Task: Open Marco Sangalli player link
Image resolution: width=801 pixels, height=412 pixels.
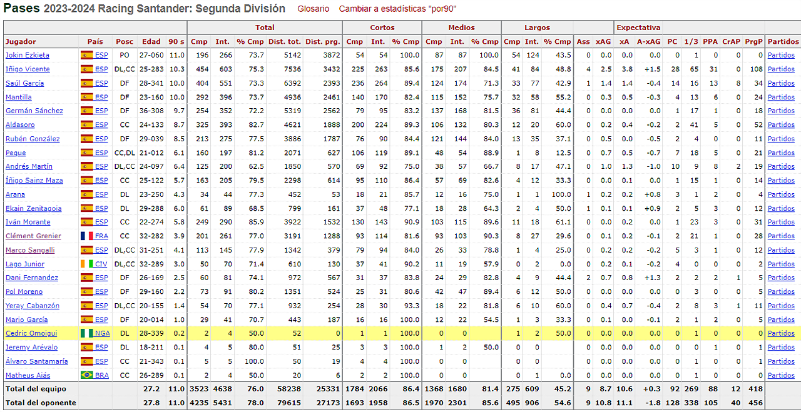Action: [31, 250]
